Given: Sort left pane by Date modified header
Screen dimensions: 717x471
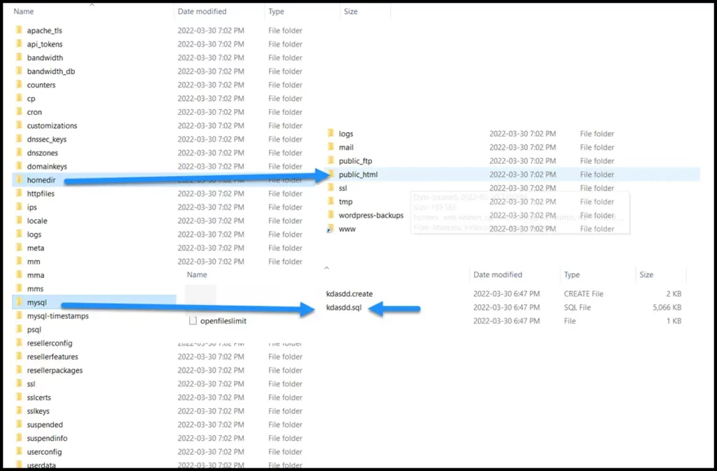Looking at the screenshot, I should 203,11.
